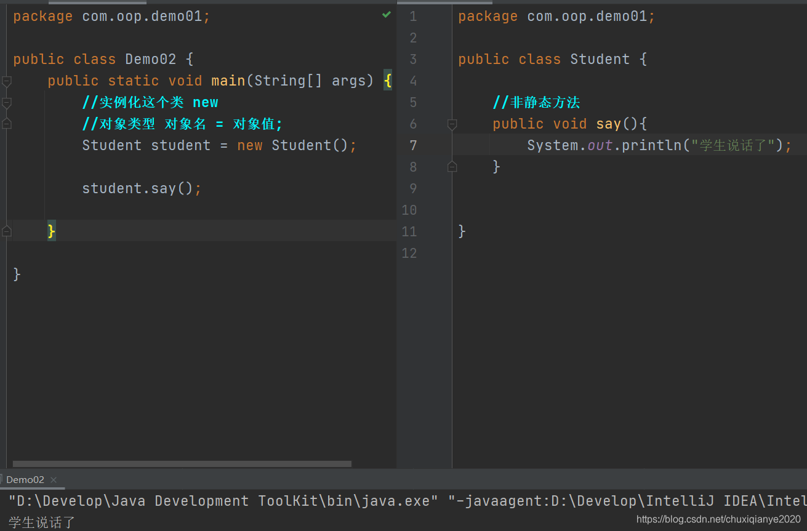Click line number 12 in Student gutter
807x531 pixels.
click(x=409, y=253)
